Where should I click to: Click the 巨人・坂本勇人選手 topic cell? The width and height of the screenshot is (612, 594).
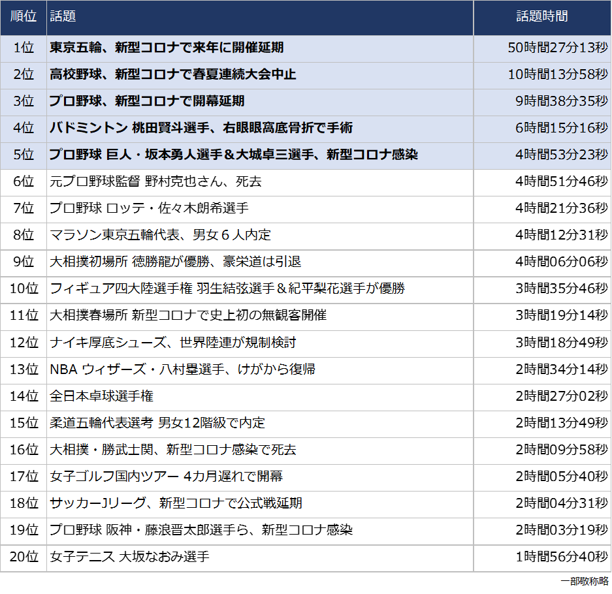tap(234, 155)
